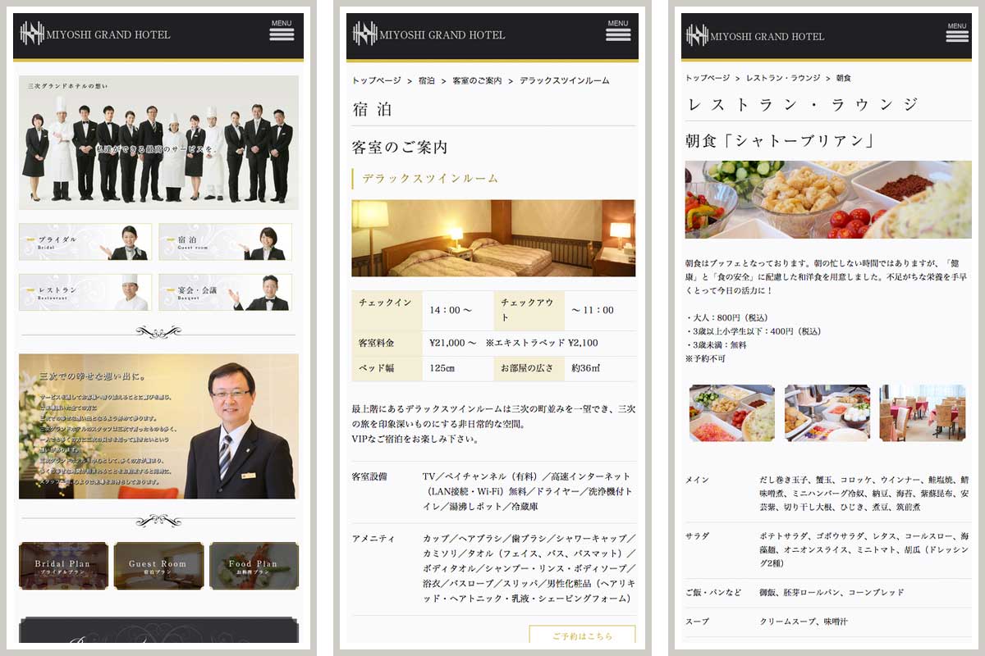Select the 宴会・会議 Banquet banner
Image resolution: width=985 pixels, height=656 pixels.
pos(225,292)
